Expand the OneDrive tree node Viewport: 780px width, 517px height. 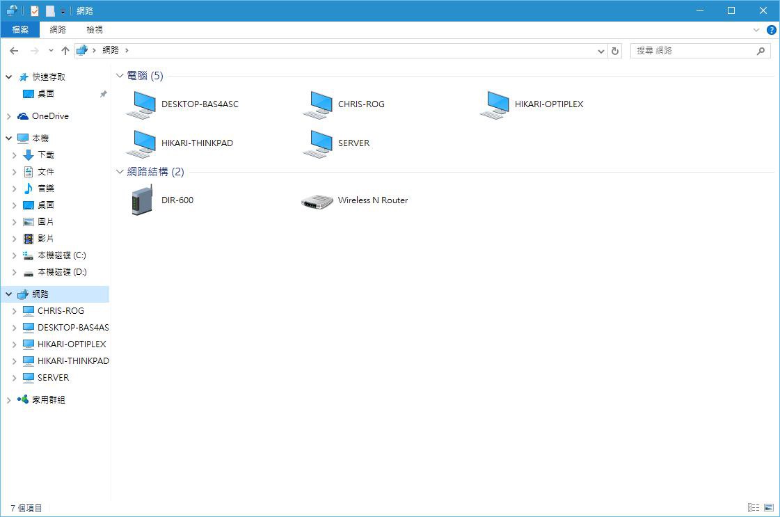pyautogui.click(x=9, y=116)
